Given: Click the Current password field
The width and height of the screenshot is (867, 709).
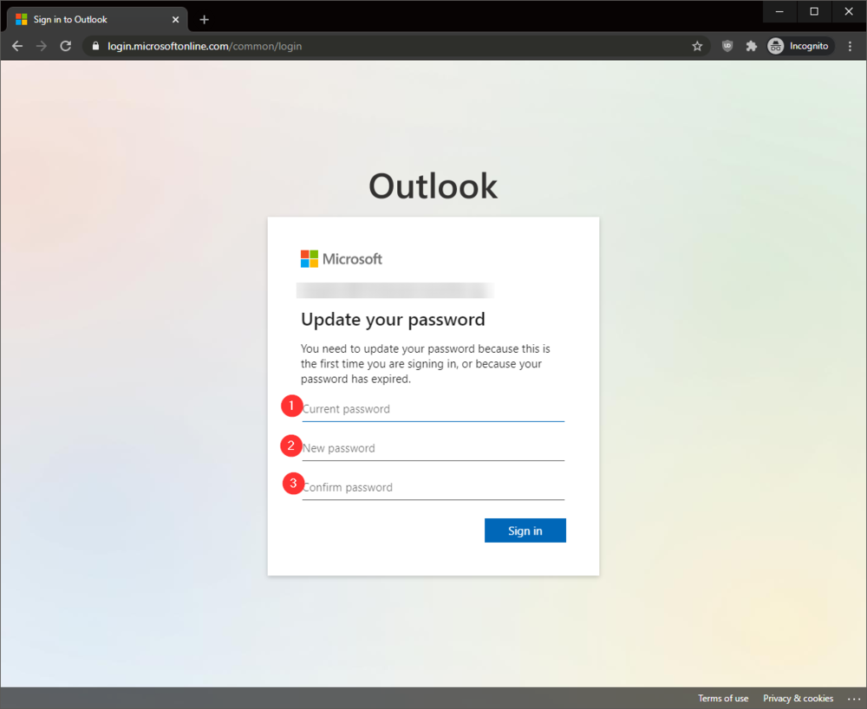Looking at the screenshot, I should (433, 409).
